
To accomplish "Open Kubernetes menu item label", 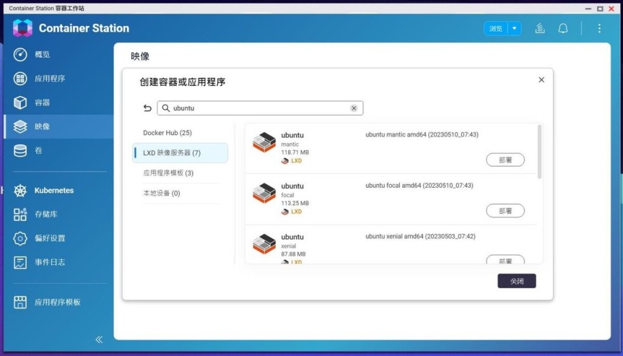I will coord(54,190).
